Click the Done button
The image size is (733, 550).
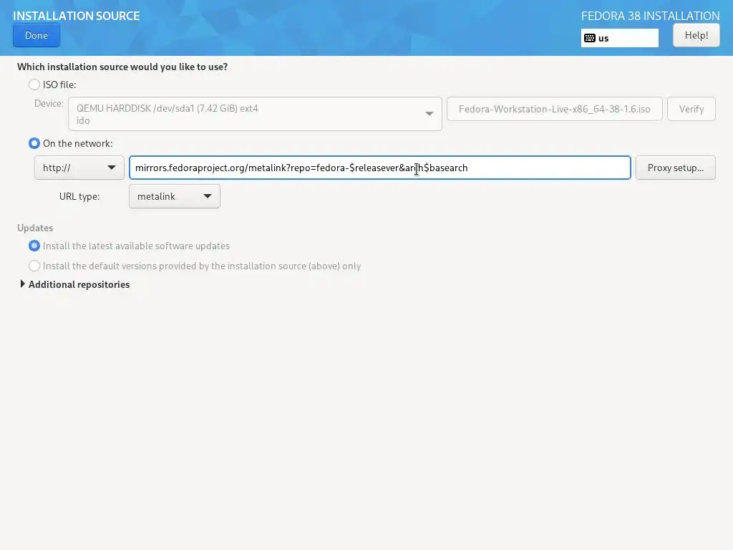pos(37,36)
